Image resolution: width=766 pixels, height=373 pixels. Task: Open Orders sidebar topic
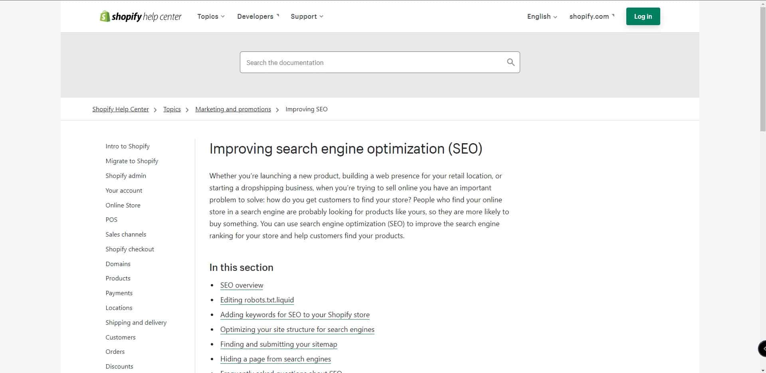pos(115,352)
